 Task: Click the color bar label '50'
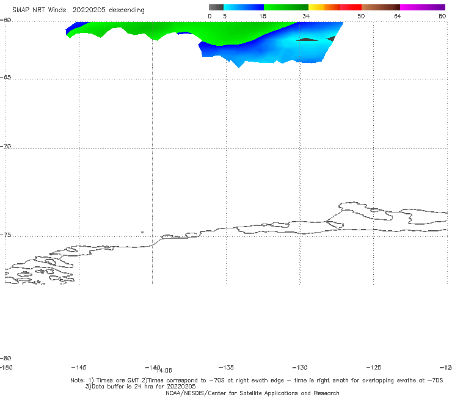coord(361,16)
